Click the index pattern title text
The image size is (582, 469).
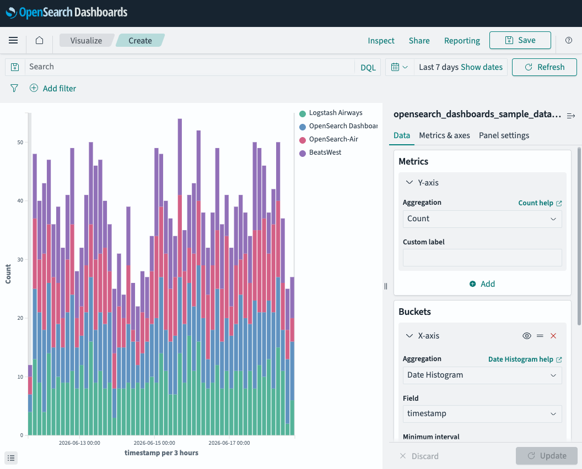click(x=477, y=114)
